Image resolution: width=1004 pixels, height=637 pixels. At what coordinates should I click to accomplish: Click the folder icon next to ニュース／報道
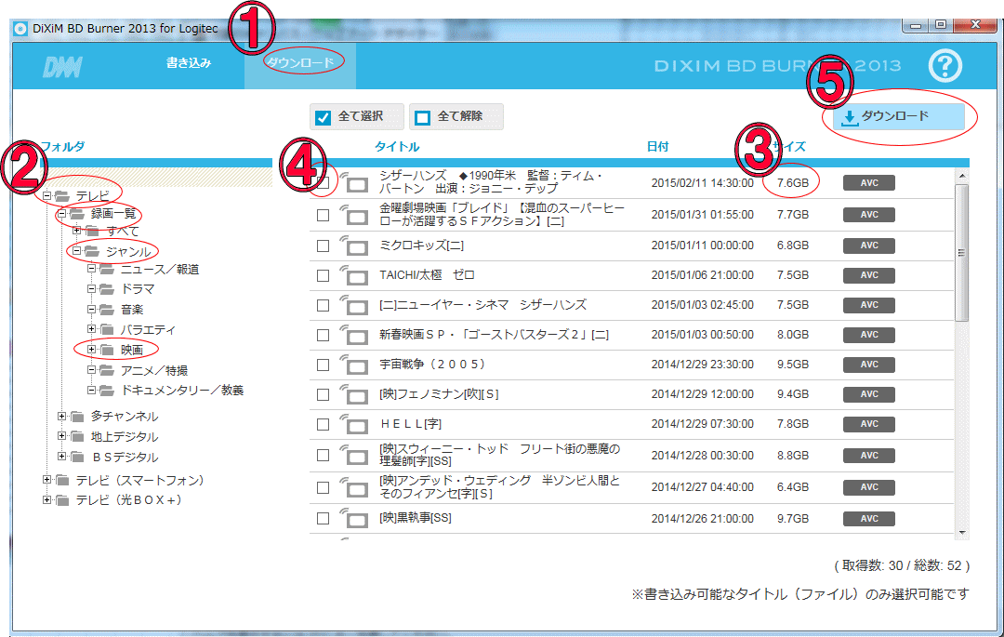[x=107, y=270]
